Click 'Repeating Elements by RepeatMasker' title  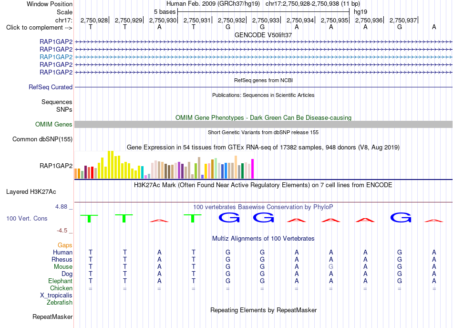click(x=263, y=310)
